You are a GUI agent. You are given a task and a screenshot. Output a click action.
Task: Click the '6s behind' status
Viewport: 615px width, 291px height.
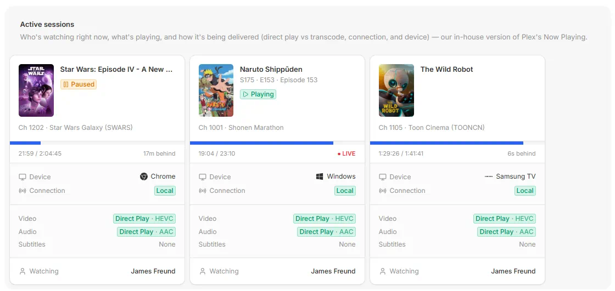click(521, 153)
